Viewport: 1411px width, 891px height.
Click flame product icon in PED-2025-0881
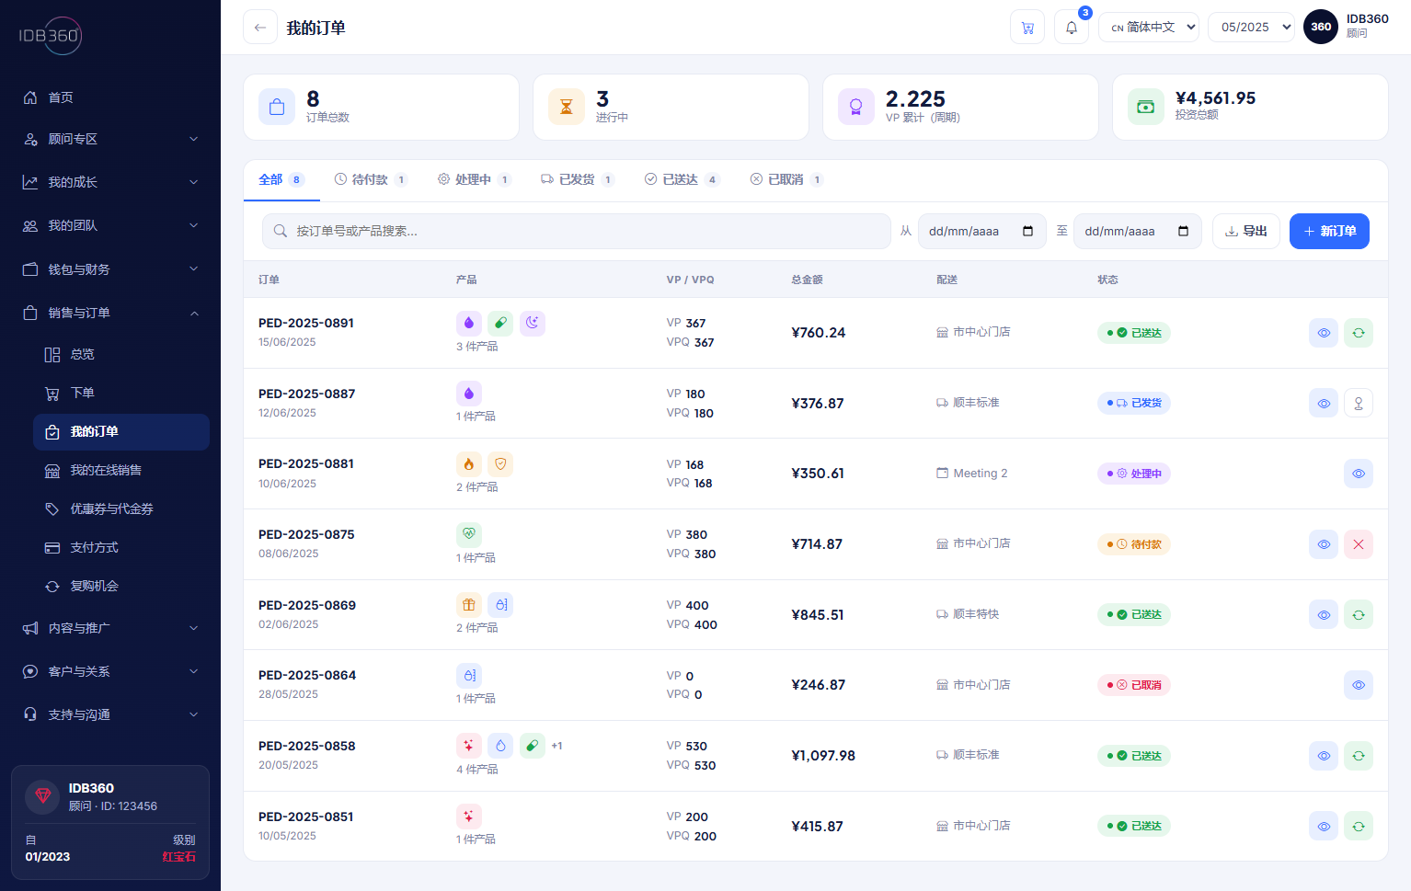click(469, 464)
